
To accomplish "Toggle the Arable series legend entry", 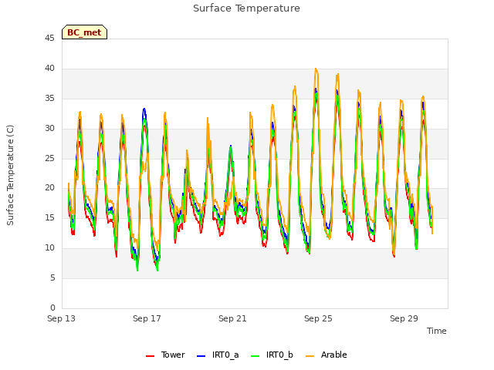I will click(326, 355).
